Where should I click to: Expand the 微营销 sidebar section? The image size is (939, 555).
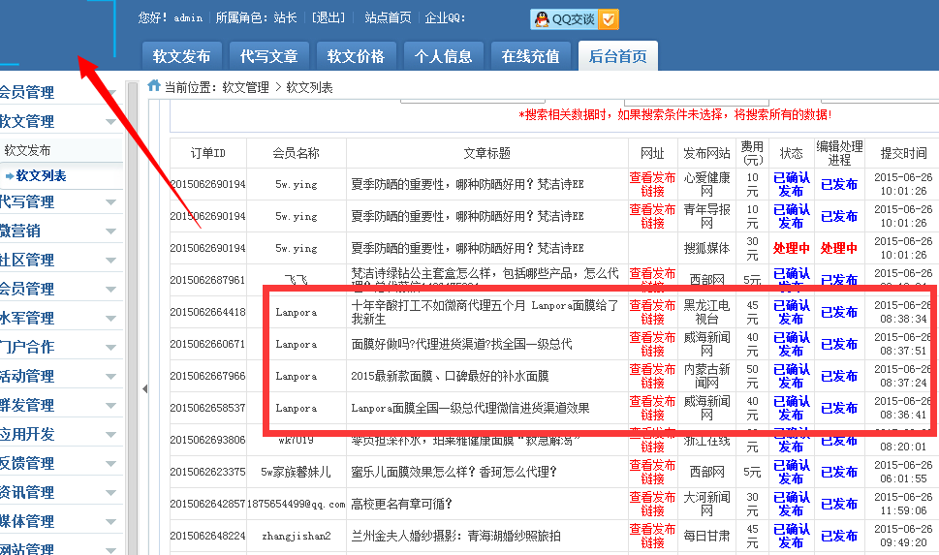tap(58, 231)
